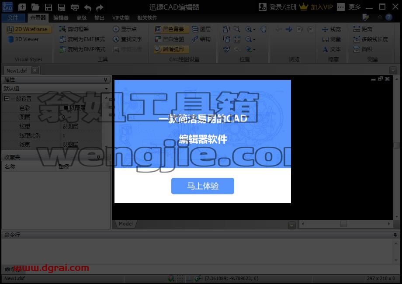This screenshot has width=402, height=284.
Task: Select the New1.dxf document tab
Action: [17, 70]
